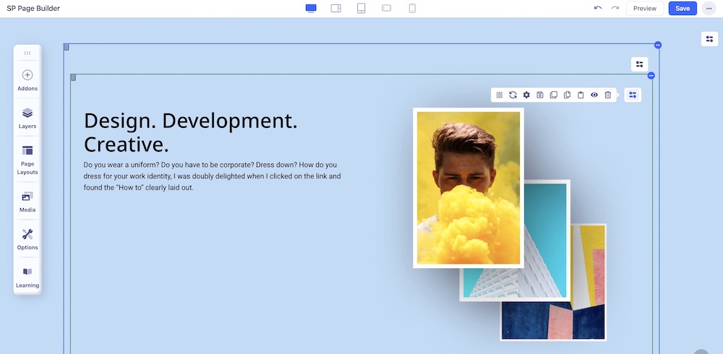Open the Learning section
The height and width of the screenshot is (354, 723).
pyautogui.click(x=27, y=276)
